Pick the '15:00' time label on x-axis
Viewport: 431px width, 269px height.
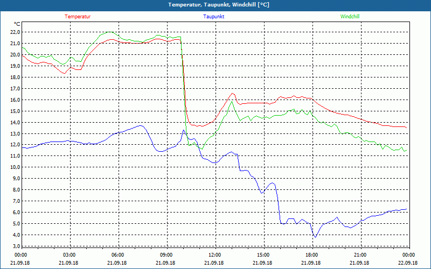[263, 255]
